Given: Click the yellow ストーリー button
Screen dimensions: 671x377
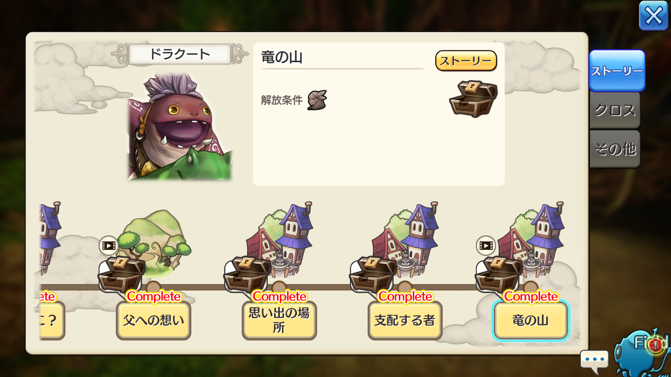Looking at the screenshot, I should 466,61.
